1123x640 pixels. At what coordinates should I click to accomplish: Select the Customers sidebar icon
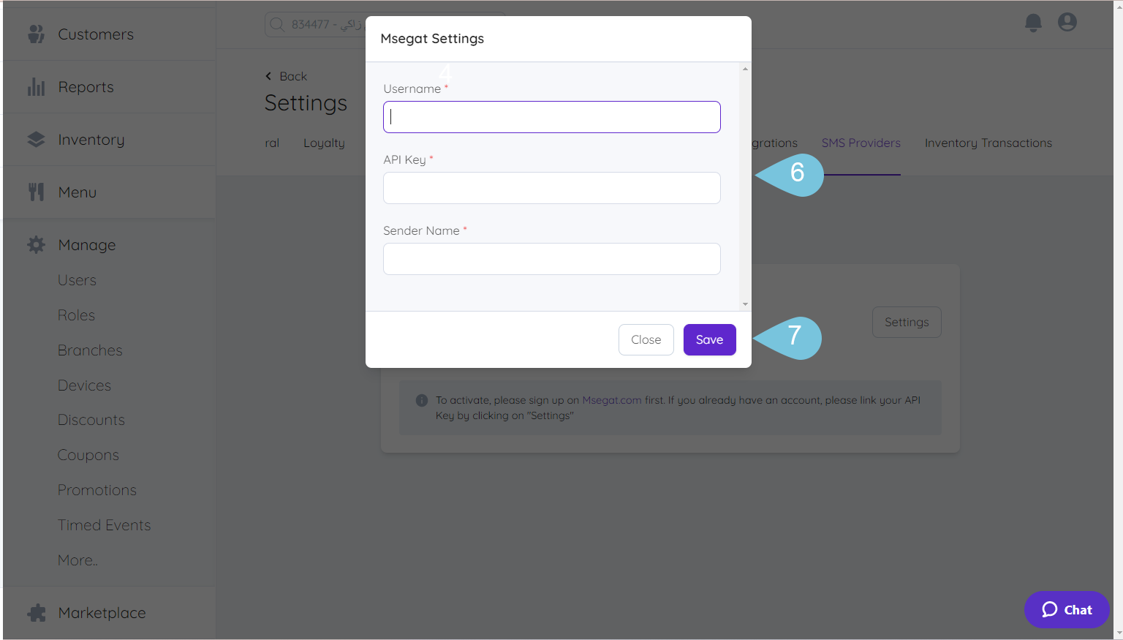[36, 34]
